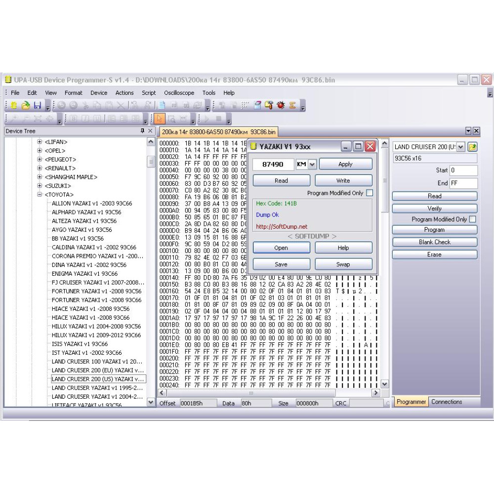Open the Actions menu
This screenshot has height=494, width=494.
pos(124,93)
